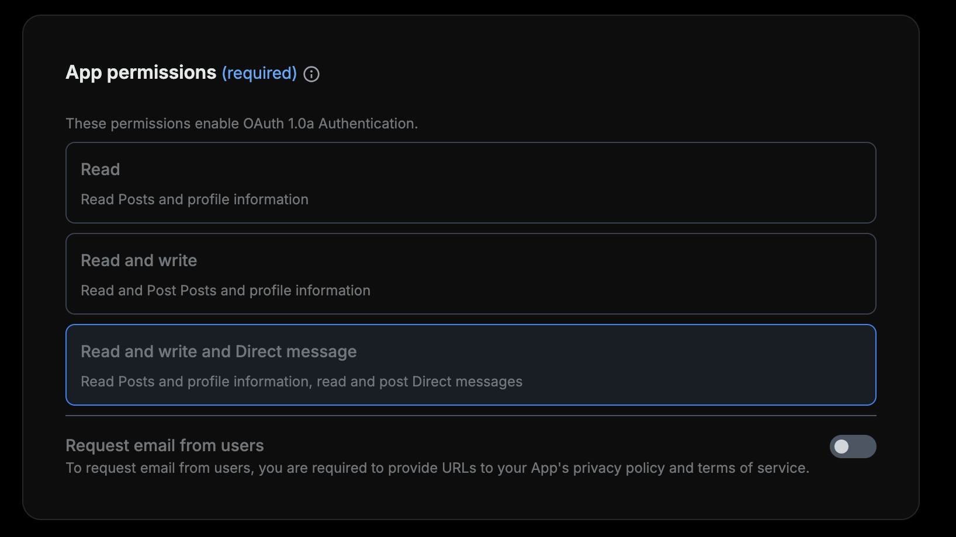Click 'Read and Post Posts and profile information' text
Image resolution: width=956 pixels, height=537 pixels.
tap(226, 291)
